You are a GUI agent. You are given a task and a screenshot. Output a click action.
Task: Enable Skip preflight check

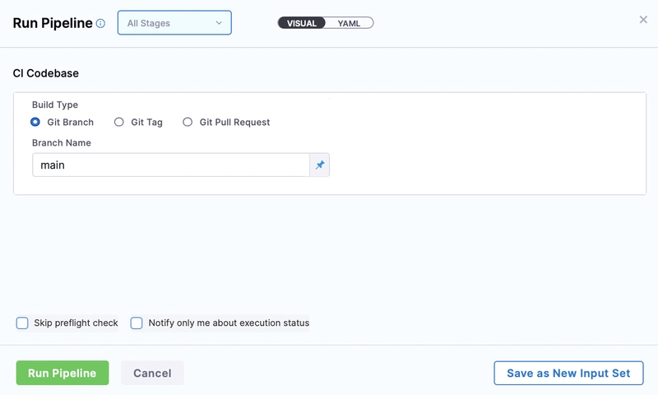pos(22,323)
